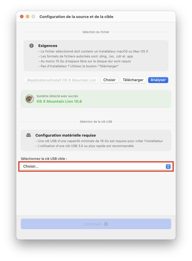Click the installer file path field
The width and height of the screenshot is (192, 261).
click(x=61, y=80)
